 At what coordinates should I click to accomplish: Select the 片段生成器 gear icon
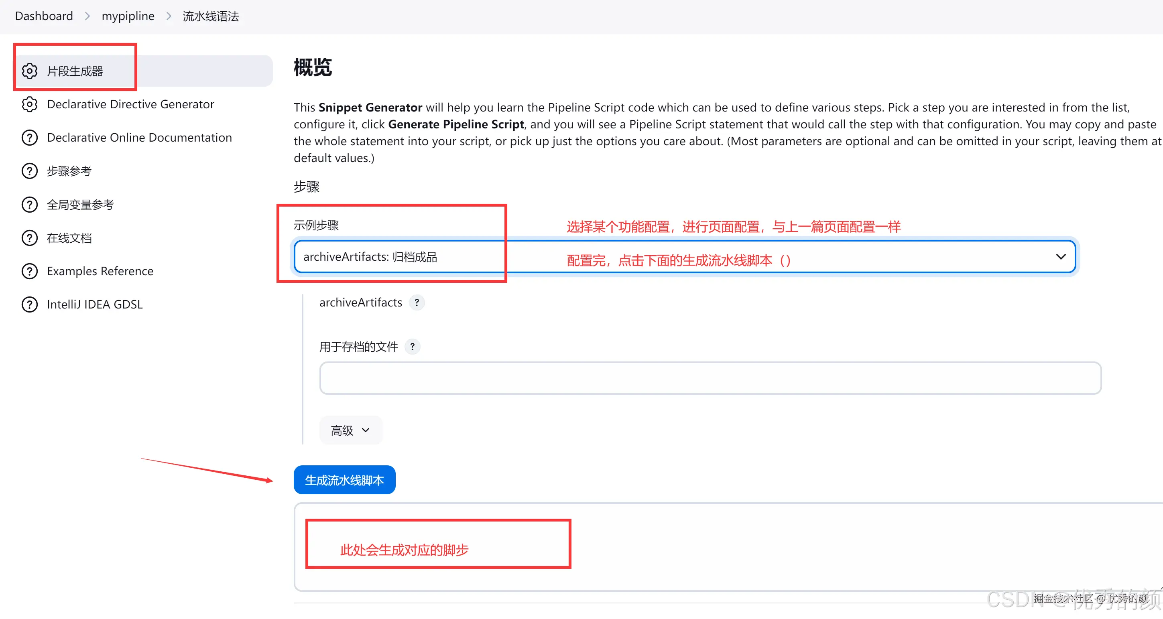tap(29, 71)
